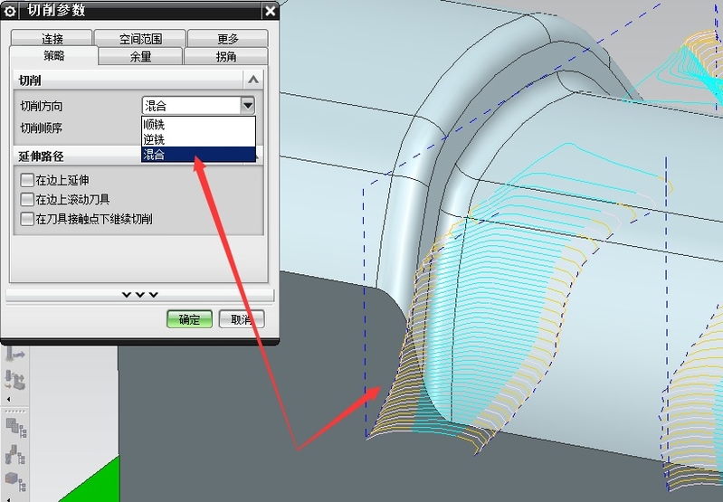Open the machine tool view icon
The height and width of the screenshot is (502, 723).
coord(15,454)
